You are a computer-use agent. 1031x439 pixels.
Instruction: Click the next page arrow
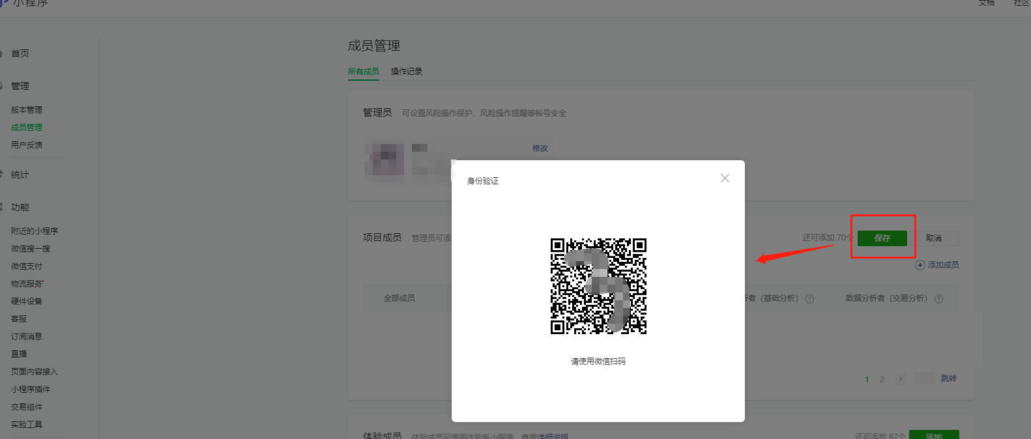pos(901,378)
